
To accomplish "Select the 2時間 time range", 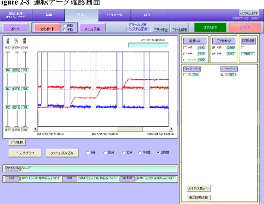I will [158, 153].
